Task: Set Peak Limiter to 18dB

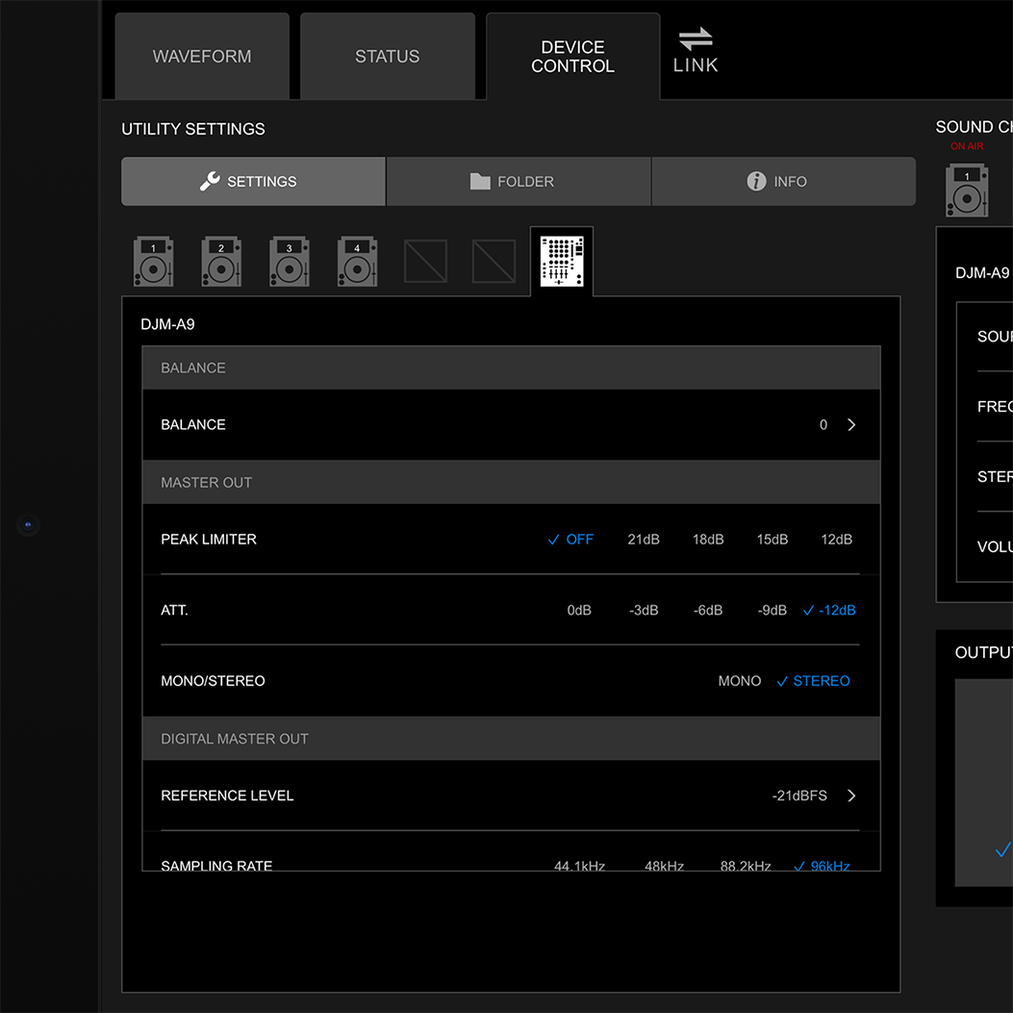Action: 708,540
